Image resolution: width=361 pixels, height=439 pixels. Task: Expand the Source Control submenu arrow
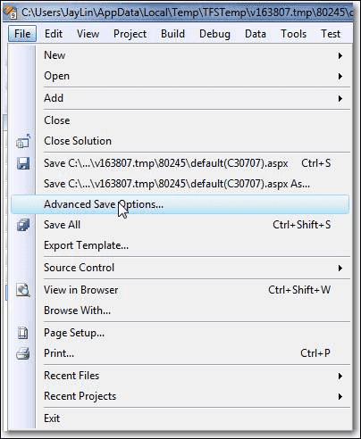pos(340,268)
